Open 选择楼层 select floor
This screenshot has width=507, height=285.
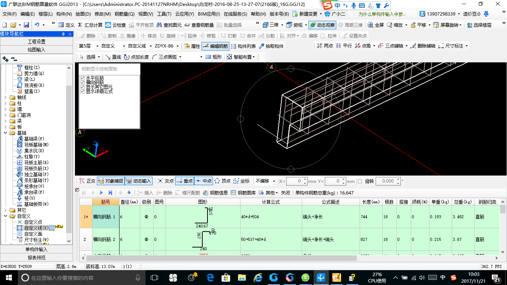479,25
